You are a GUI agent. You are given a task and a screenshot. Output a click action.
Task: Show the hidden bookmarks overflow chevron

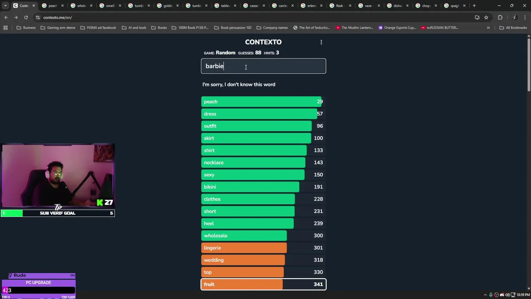tap(488, 28)
